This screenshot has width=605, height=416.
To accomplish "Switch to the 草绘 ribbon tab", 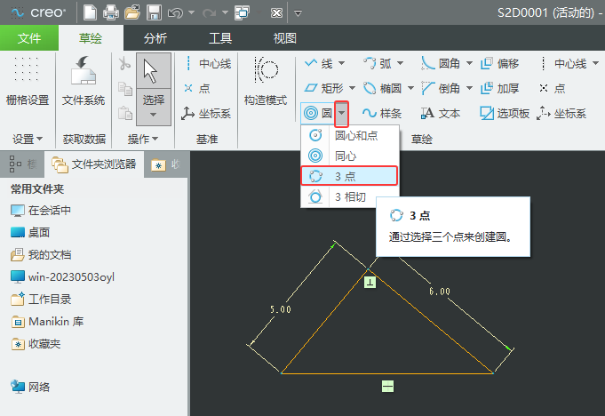I will pyautogui.click(x=91, y=38).
